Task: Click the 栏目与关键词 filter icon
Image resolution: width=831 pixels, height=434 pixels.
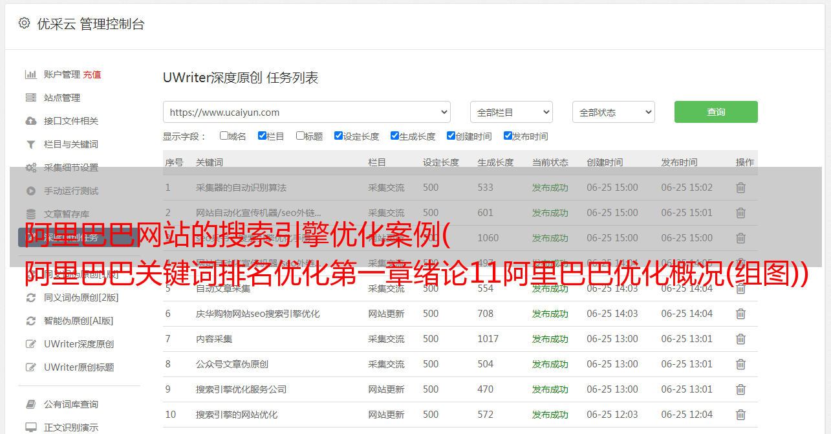Action: tap(30, 144)
